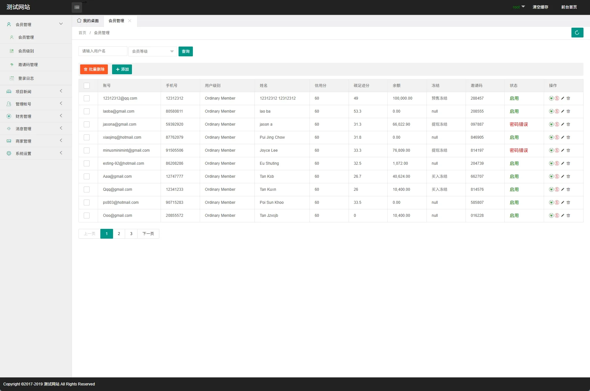The height and width of the screenshot is (391, 590).
Task: Click the green yen icon for laoba@gmail.com
Action: tap(551, 111)
